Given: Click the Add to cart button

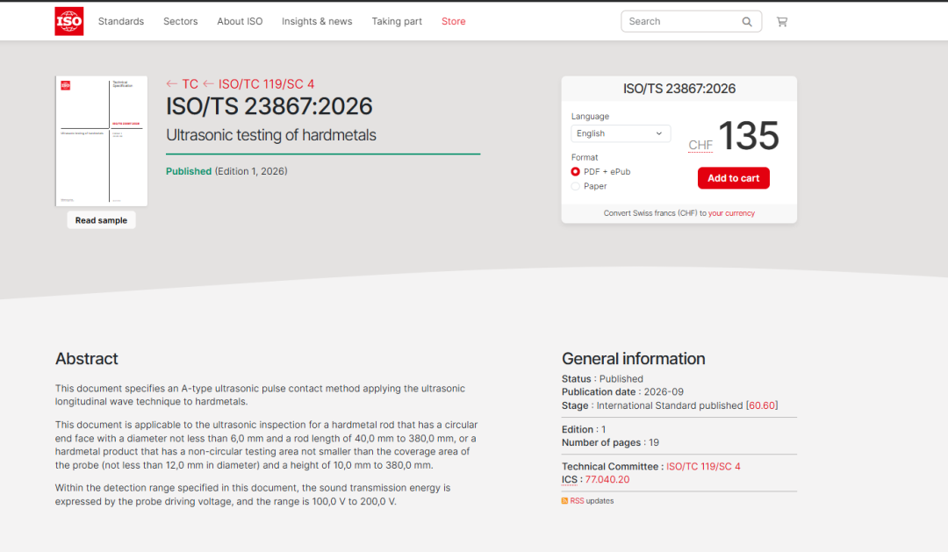Looking at the screenshot, I should (x=733, y=178).
